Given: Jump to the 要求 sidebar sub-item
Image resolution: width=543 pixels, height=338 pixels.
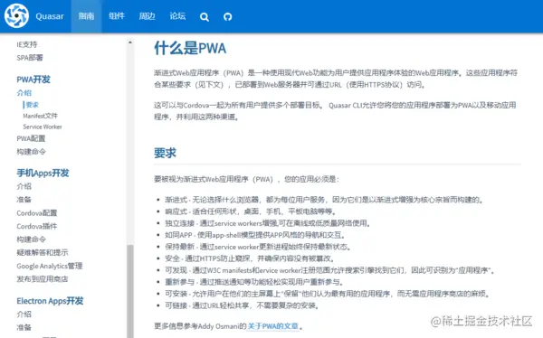Looking at the screenshot, I should click(x=33, y=105).
